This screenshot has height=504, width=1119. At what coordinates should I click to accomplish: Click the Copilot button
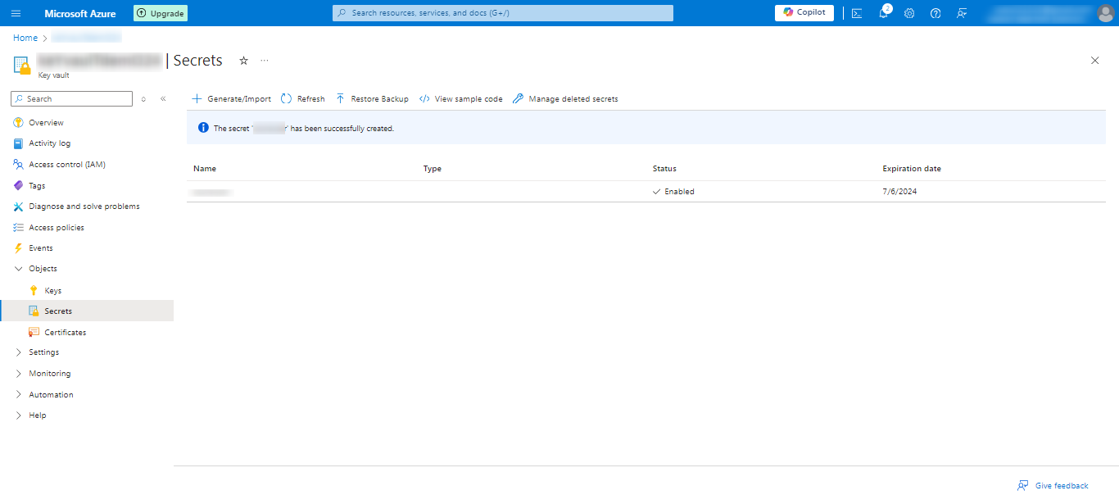click(x=804, y=12)
